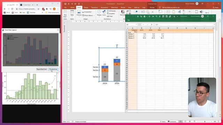Screen dimensions: 223x125
Task: Open Comments from PowerPoint status bar
Action: coord(172,122)
